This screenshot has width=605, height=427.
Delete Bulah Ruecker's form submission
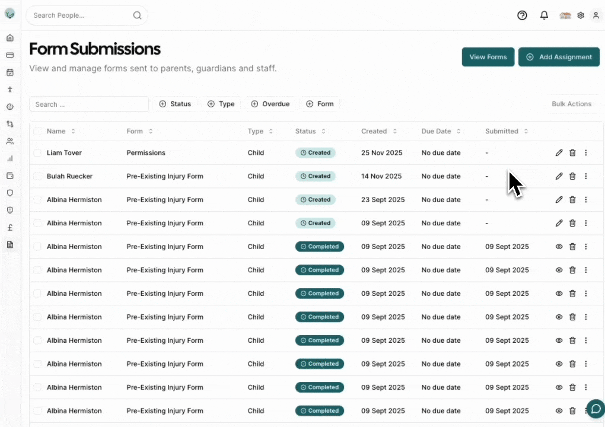click(x=572, y=176)
